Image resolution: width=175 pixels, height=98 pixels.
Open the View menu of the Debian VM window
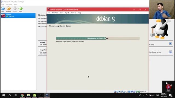click(x=62, y=13)
